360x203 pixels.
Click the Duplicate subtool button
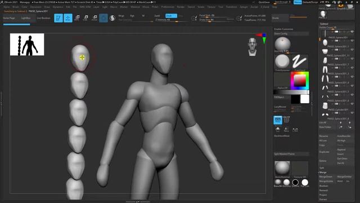[x=325, y=152]
